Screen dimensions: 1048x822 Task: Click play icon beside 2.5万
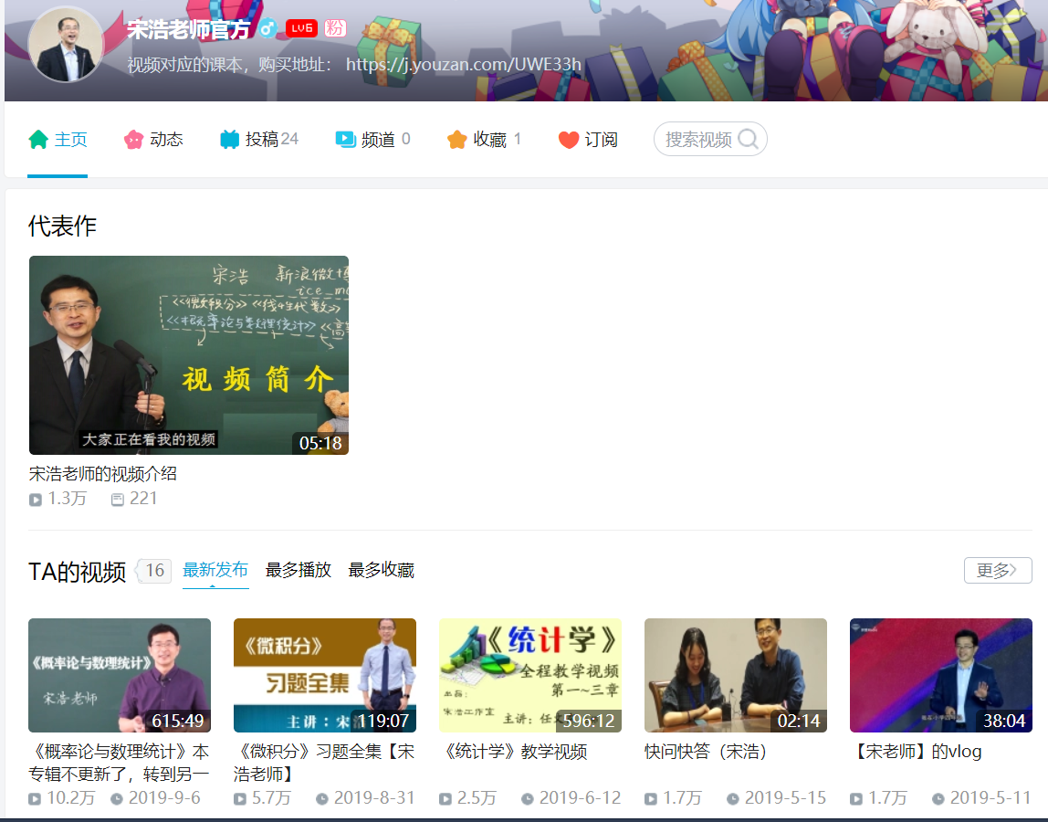click(445, 798)
